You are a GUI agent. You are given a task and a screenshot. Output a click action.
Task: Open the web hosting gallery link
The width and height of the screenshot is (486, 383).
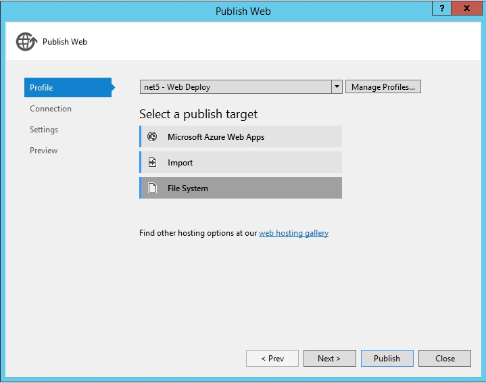(x=293, y=233)
